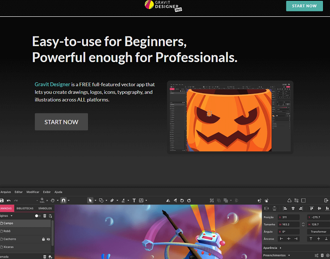The image size is (330, 259).
Task: Toggle the lock on Cachorro
Action: coord(44,239)
